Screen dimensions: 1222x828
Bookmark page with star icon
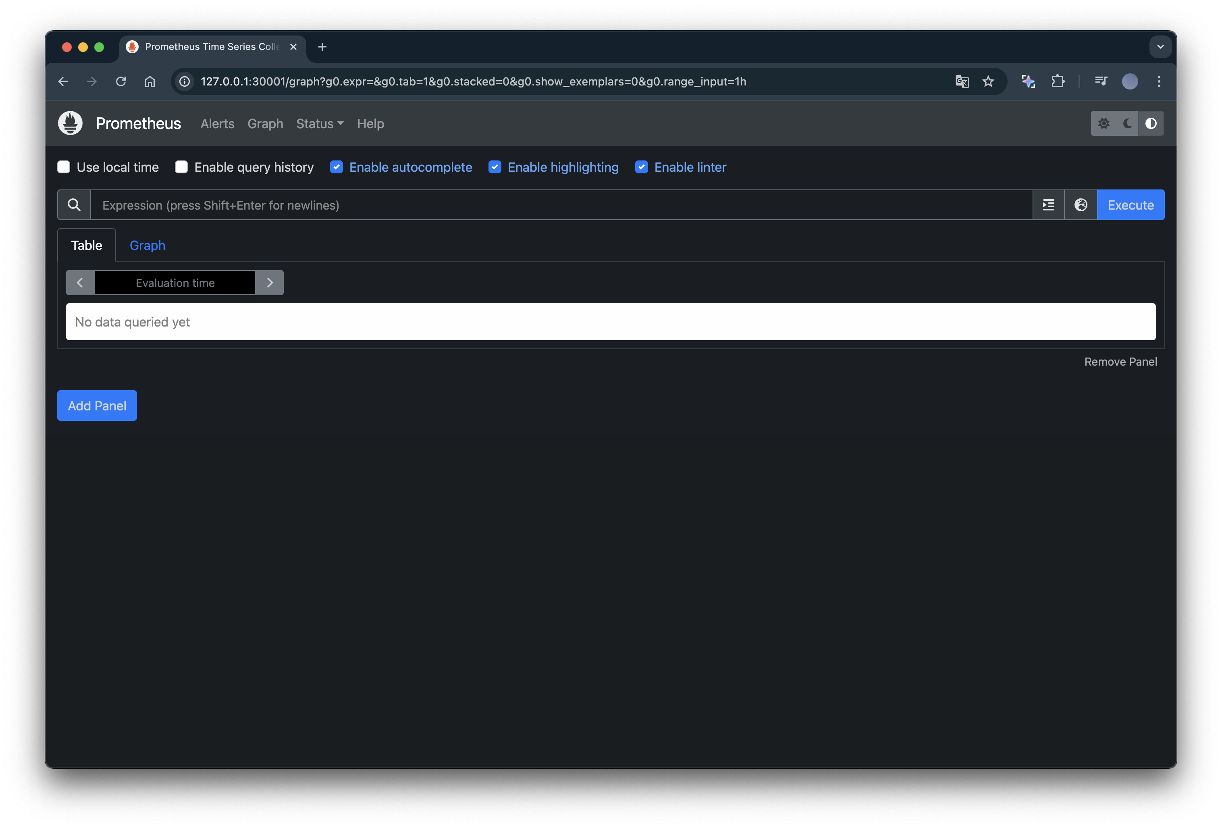(x=988, y=81)
